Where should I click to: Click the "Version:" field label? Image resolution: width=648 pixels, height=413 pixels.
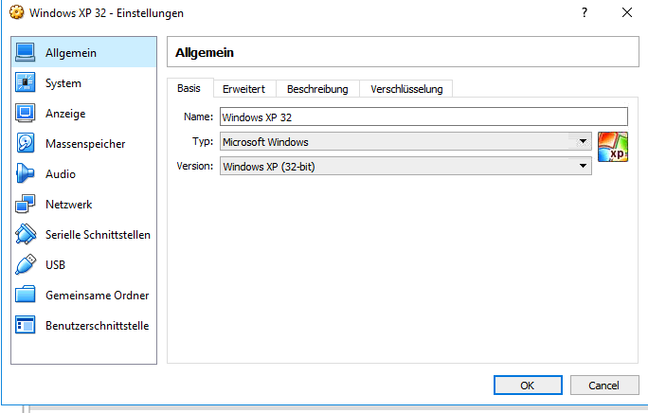coord(195,166)
